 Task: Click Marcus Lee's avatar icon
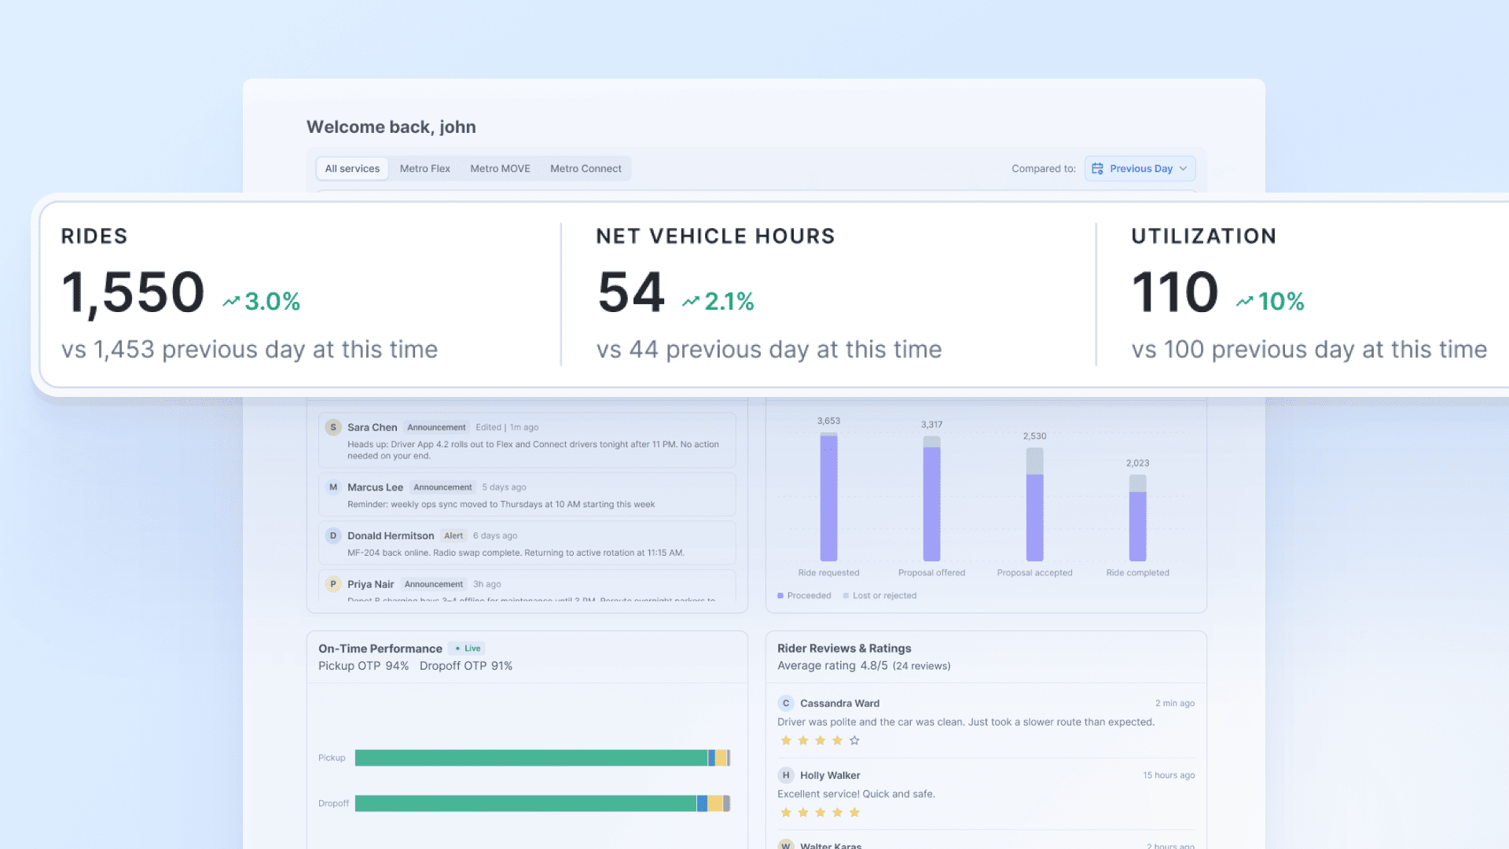[x=333, y=487]
